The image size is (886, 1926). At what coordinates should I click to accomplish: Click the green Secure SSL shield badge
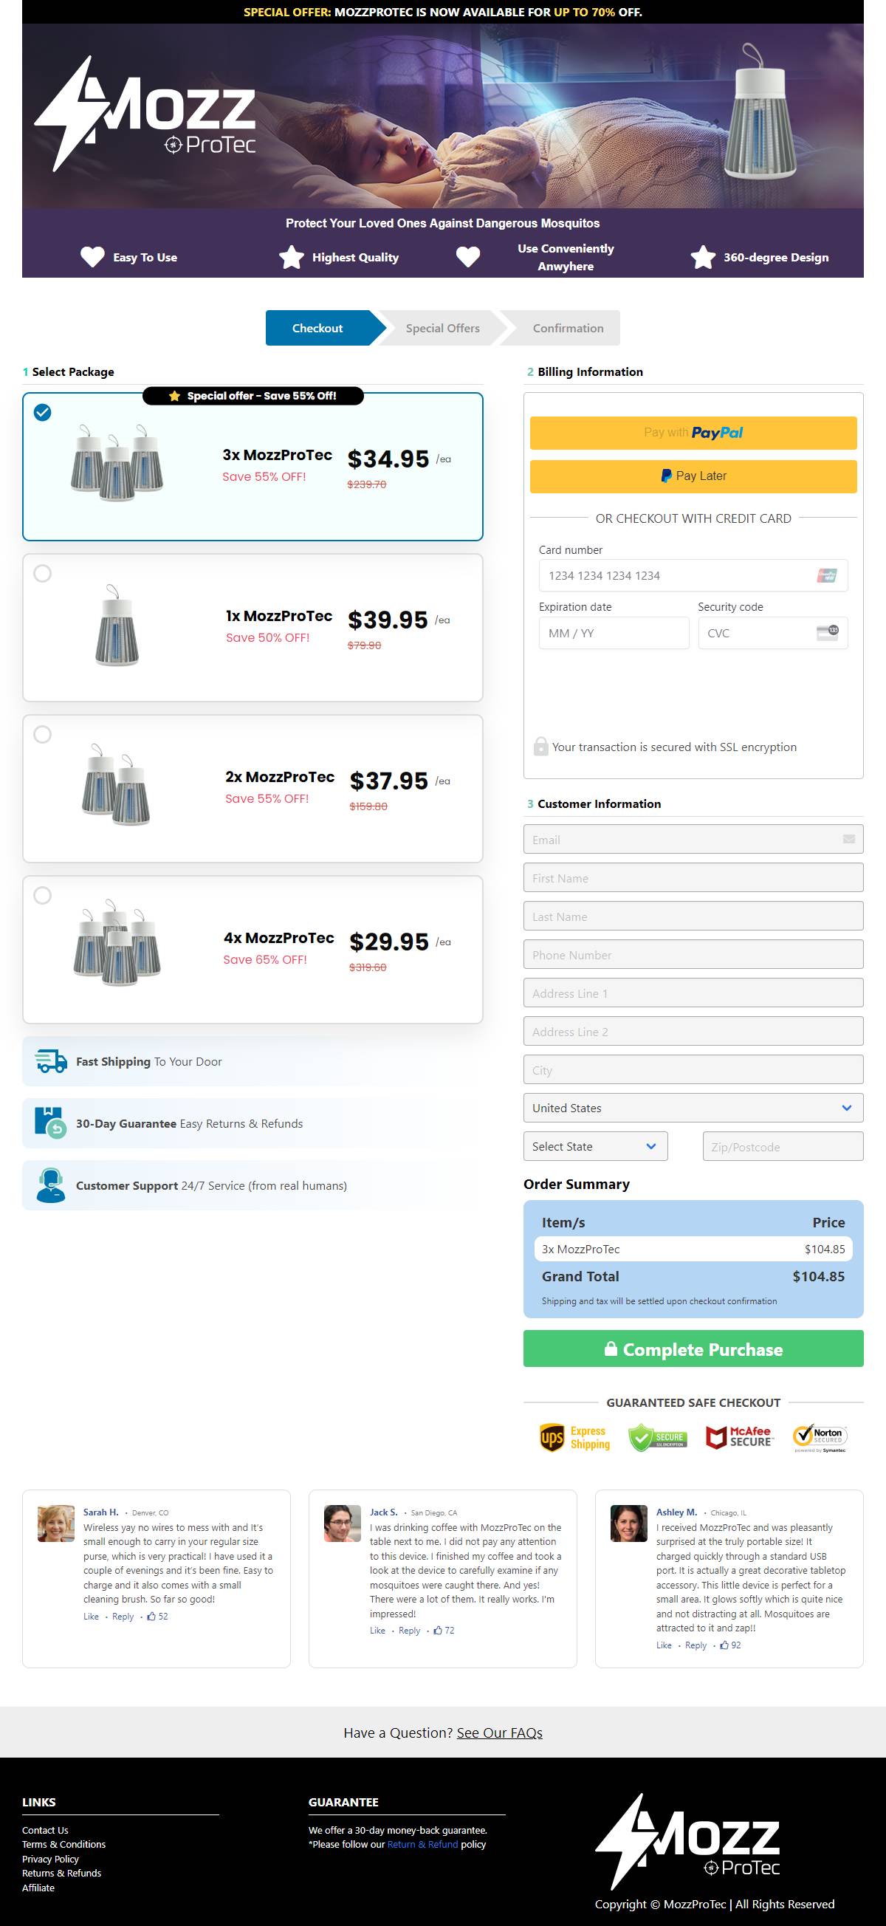[x=657, y=1437]
